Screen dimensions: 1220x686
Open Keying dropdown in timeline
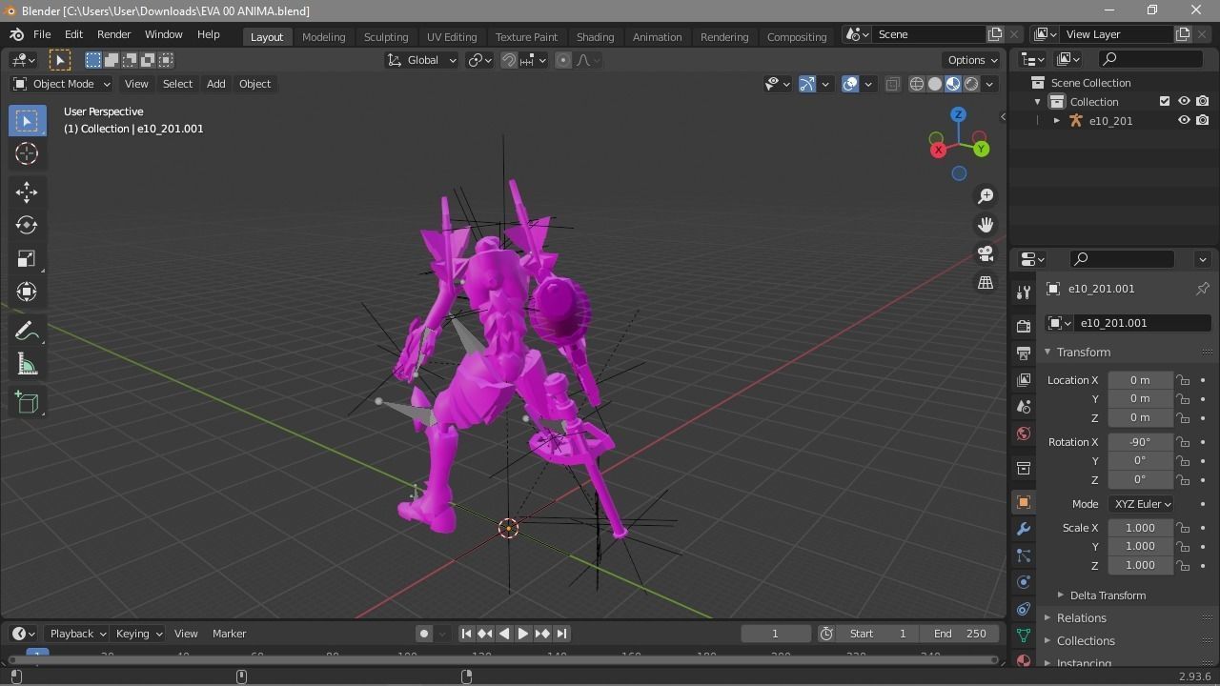click(x=138, y=634)
